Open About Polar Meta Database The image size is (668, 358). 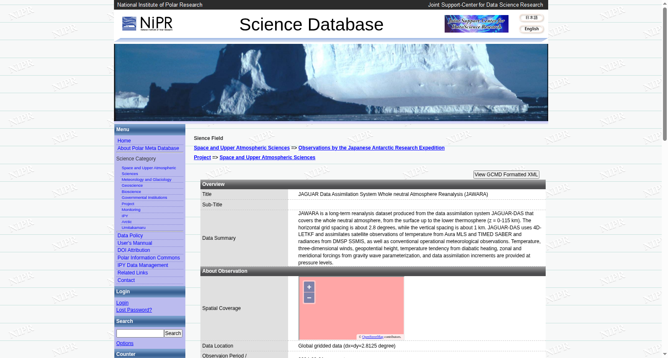[x=148, y=148]
